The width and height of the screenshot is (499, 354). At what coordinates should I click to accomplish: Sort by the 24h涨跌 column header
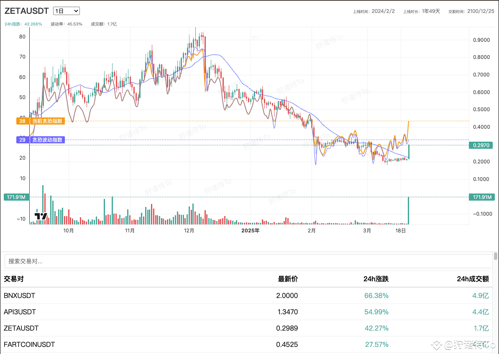(376, 279)
